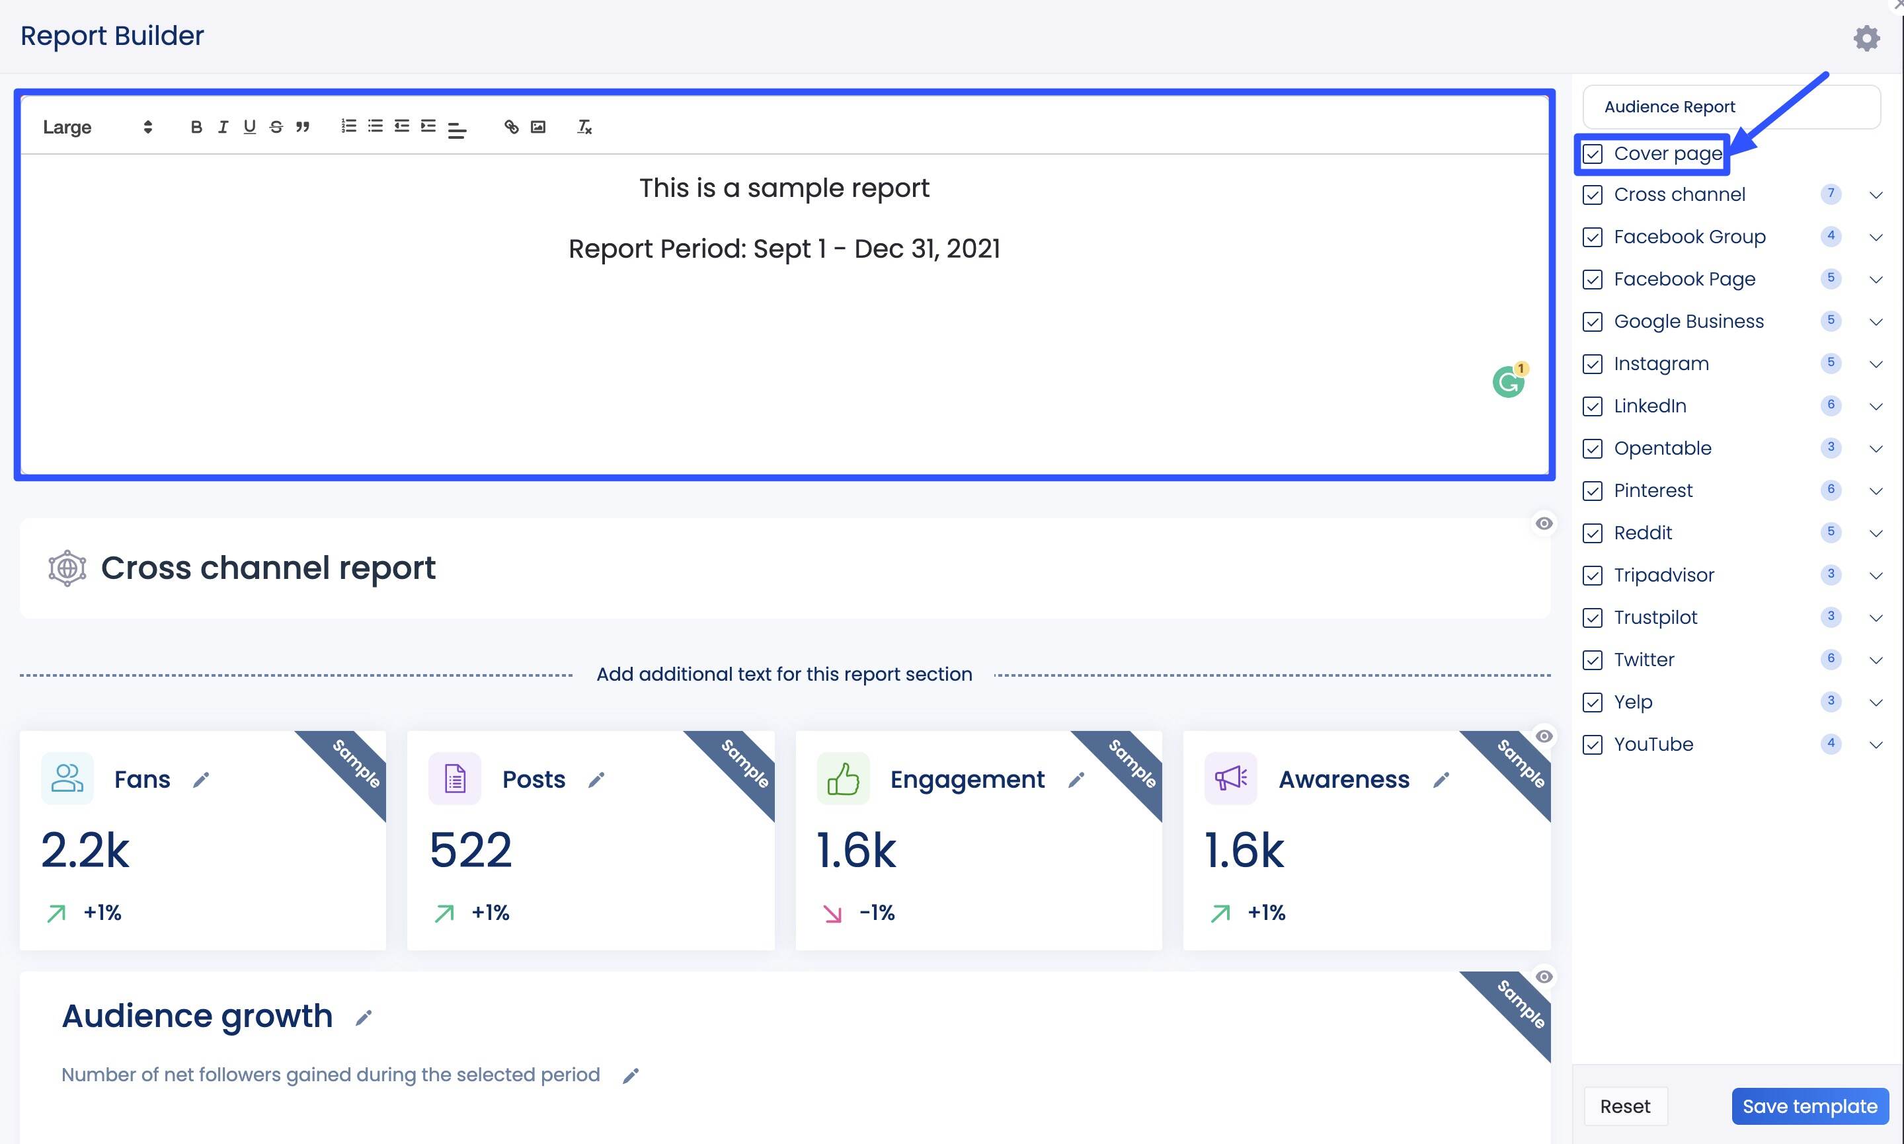Clear text formatting with the Tx icon
Viewport: 1904px width, 1144px height.
(584, 126)
